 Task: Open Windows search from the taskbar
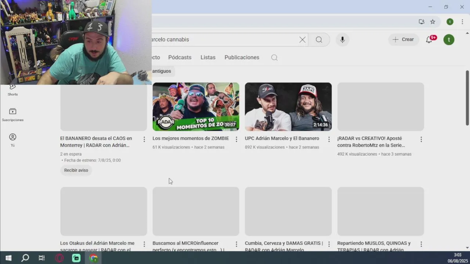tap(25, 258)
